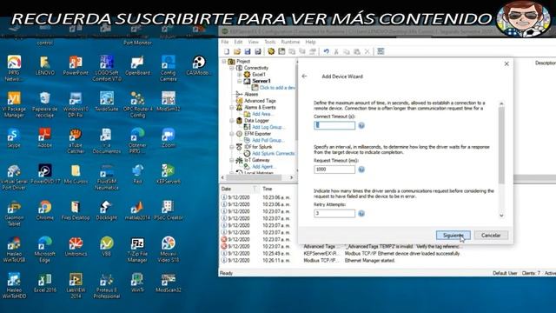Expand the Excel1 channel node
Viewport: 556px width, 313px height.
pos(240,75)
